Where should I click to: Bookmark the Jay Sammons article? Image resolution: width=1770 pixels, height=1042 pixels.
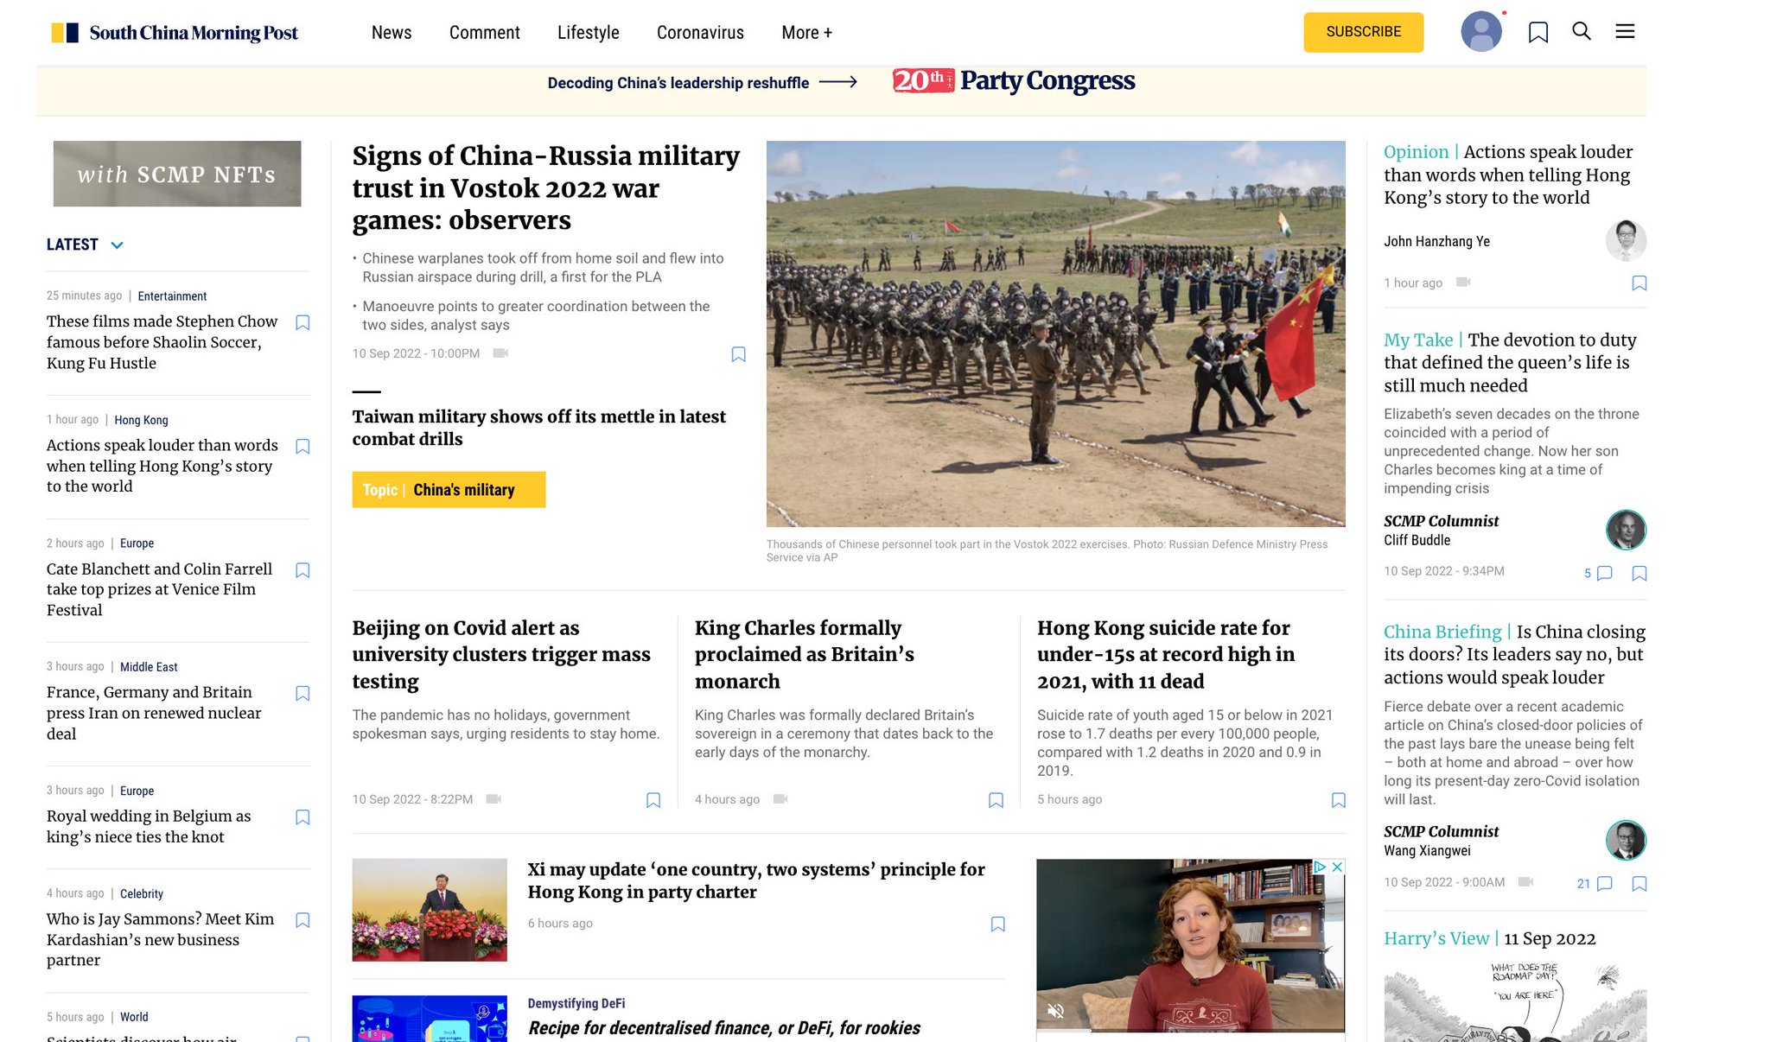click(302, 920)
